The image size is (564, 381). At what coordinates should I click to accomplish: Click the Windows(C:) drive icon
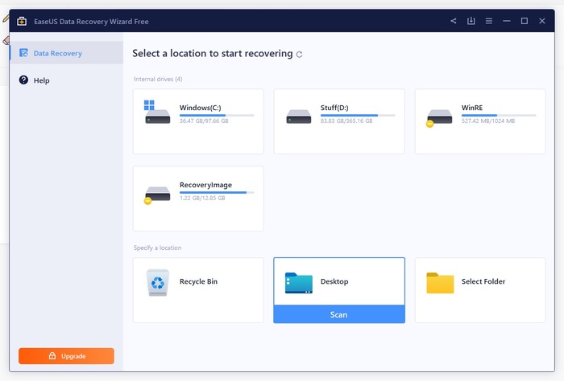[x=157, y=113]
